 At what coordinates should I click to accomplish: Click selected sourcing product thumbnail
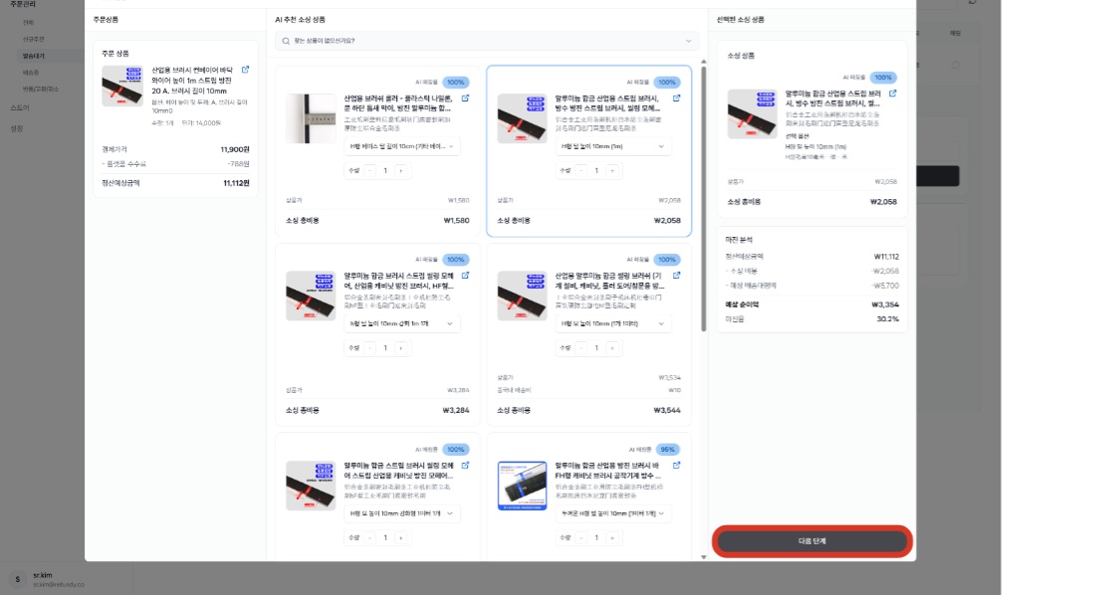tap(752, 114)
